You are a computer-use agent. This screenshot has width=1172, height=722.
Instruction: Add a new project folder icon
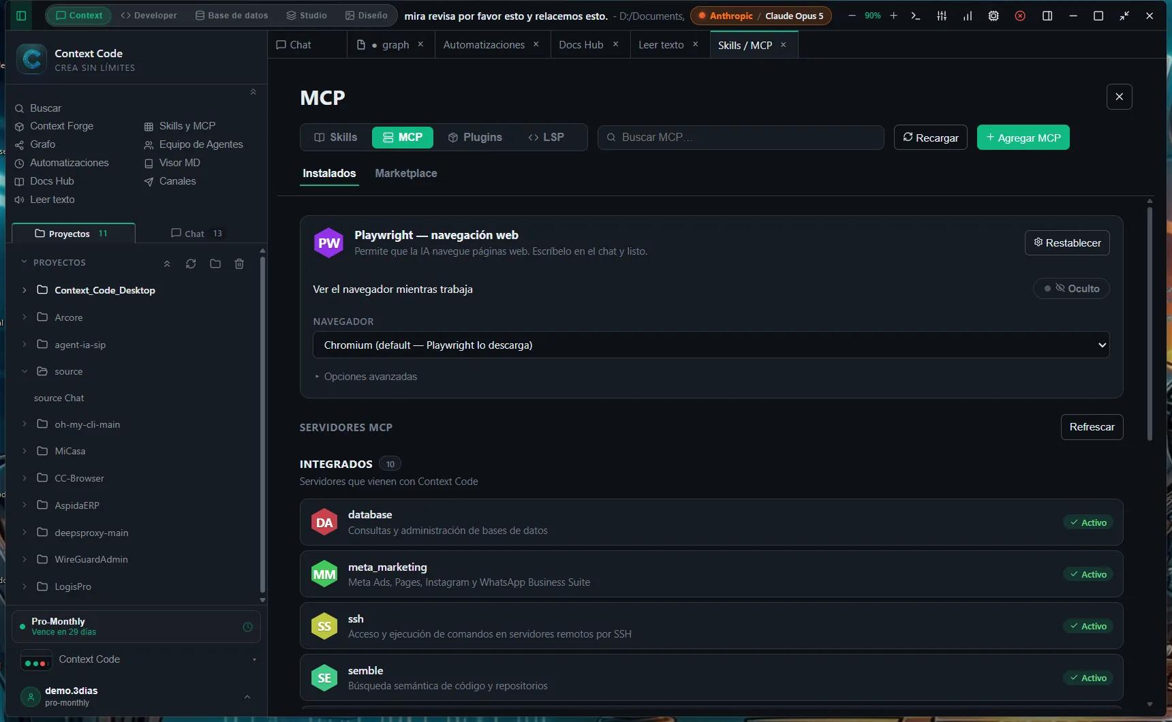215,264
